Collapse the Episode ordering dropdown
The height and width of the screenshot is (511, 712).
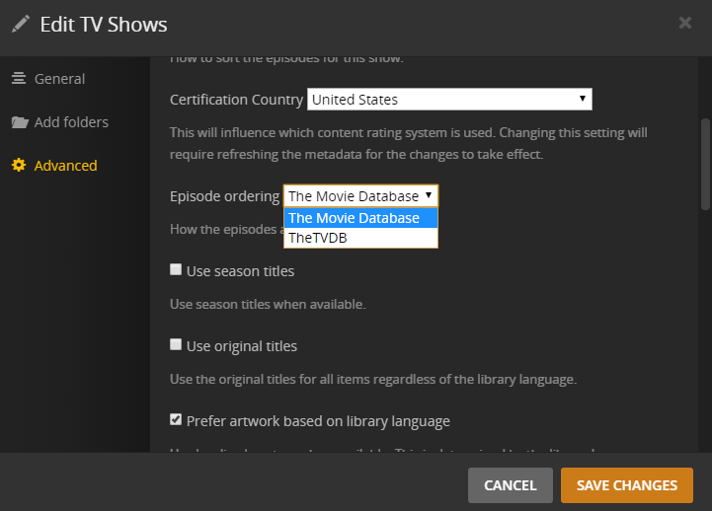pos(360,196)
